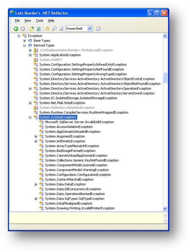Open the PowerShell language dropdown
The image size is (190, 252).
click(90, 29)
